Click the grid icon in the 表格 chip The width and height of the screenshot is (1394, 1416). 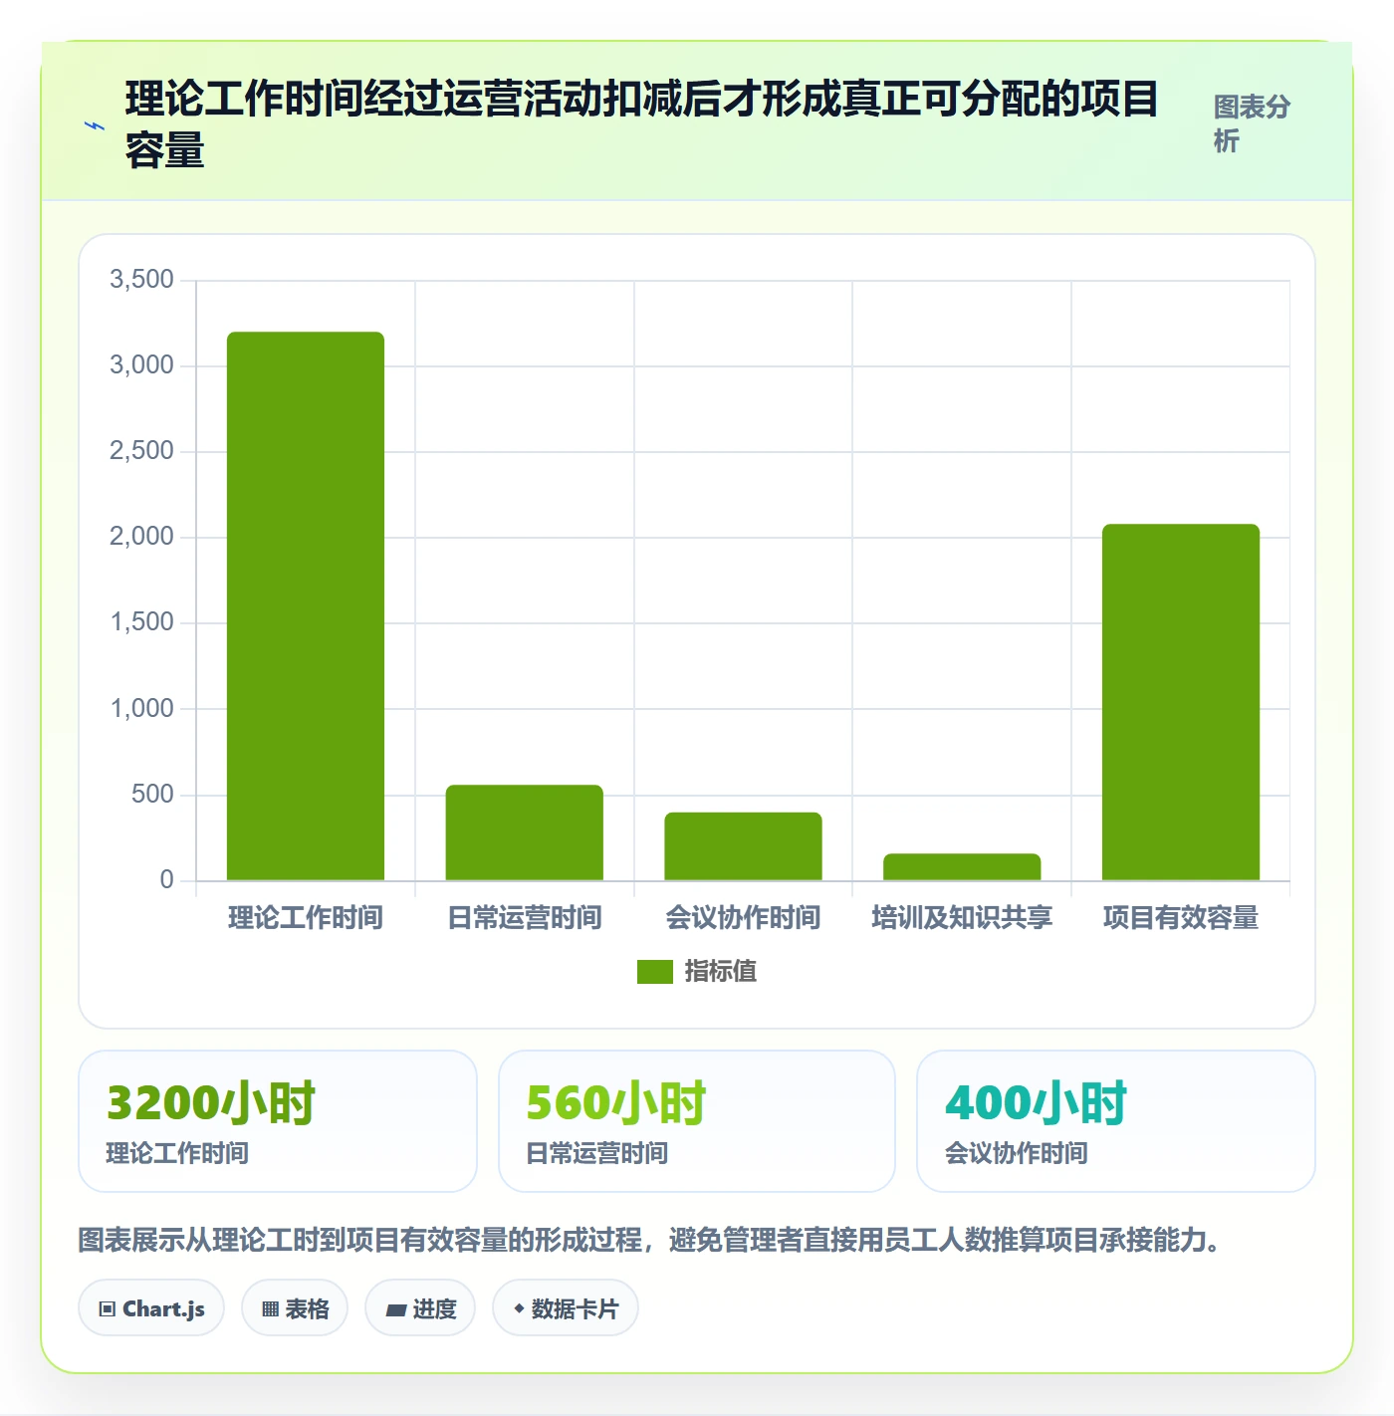(x=270, y=1309)
